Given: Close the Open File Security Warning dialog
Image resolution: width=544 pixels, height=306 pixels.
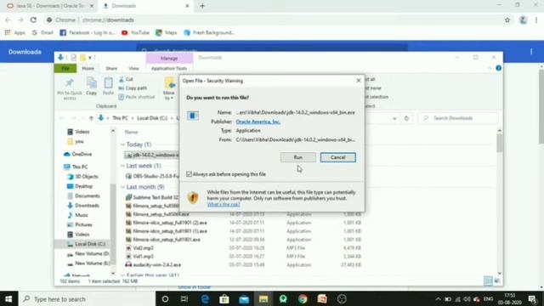Looking at the screenshot, I should [x=359, y=81].
